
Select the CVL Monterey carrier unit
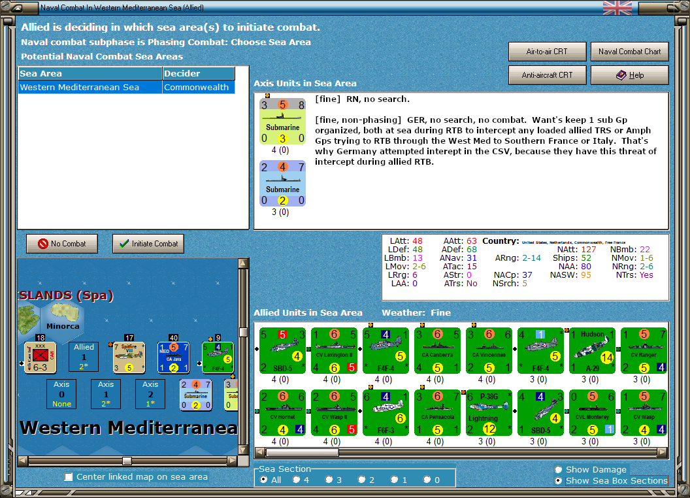(x=592, y=412)
